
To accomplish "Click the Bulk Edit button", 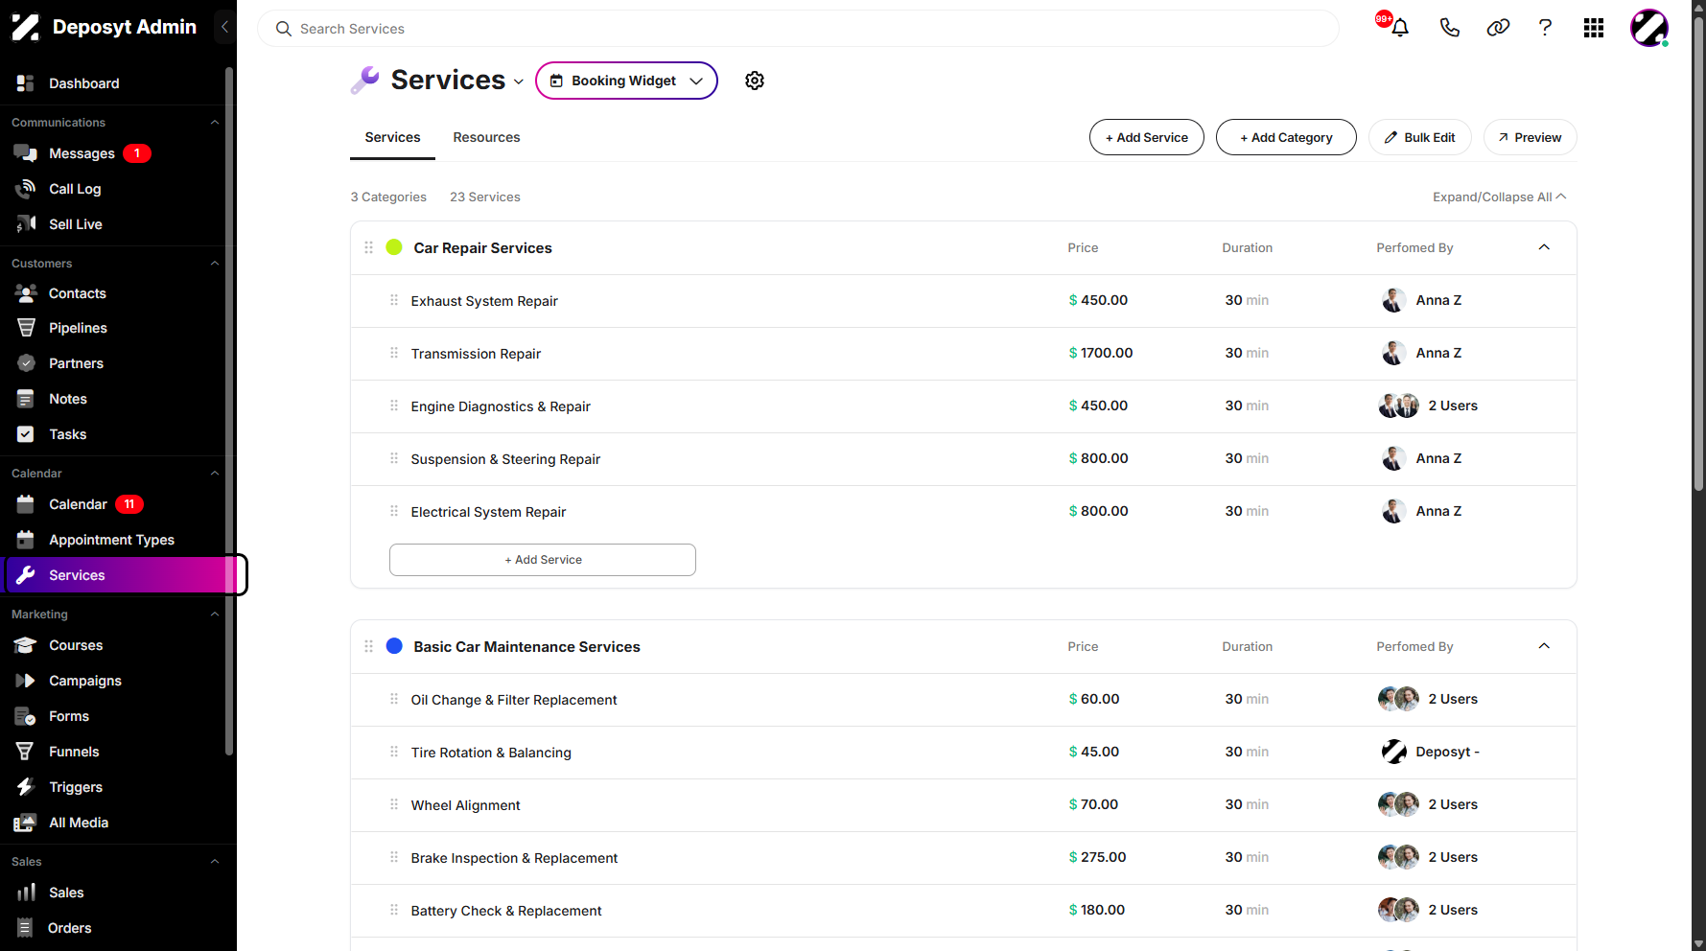I will [1420, 137].
